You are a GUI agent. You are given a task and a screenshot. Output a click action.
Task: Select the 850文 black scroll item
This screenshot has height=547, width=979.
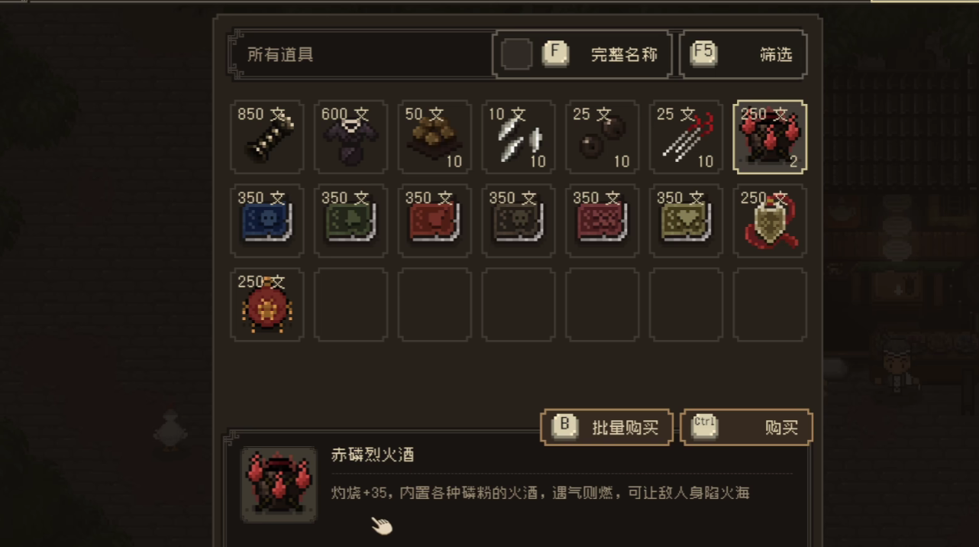coord(267,137)
